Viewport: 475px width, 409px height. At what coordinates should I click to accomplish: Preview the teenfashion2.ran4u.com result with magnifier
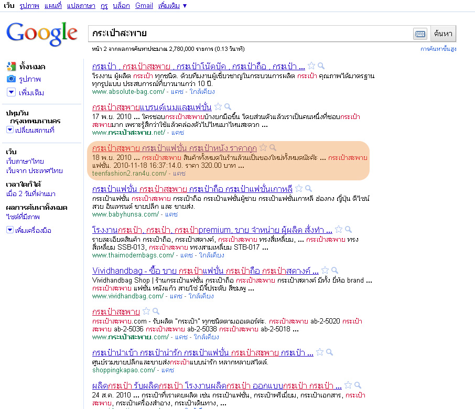click(x=273, y=147)
